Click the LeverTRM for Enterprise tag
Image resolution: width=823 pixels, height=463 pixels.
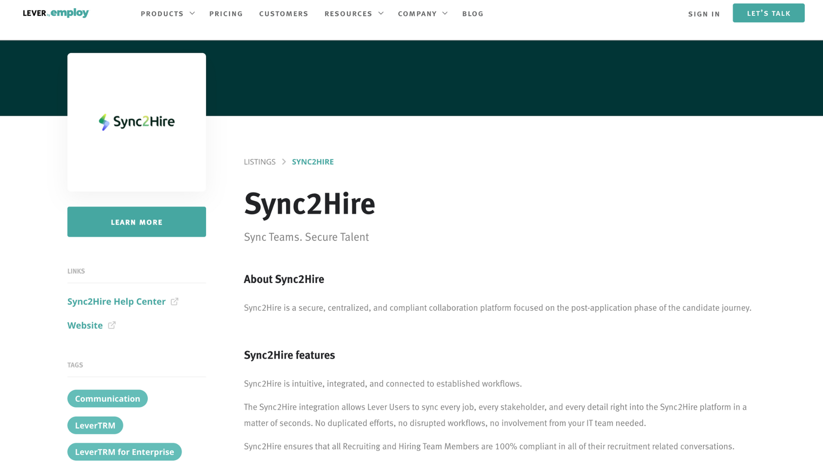click(x=124, y=451)
